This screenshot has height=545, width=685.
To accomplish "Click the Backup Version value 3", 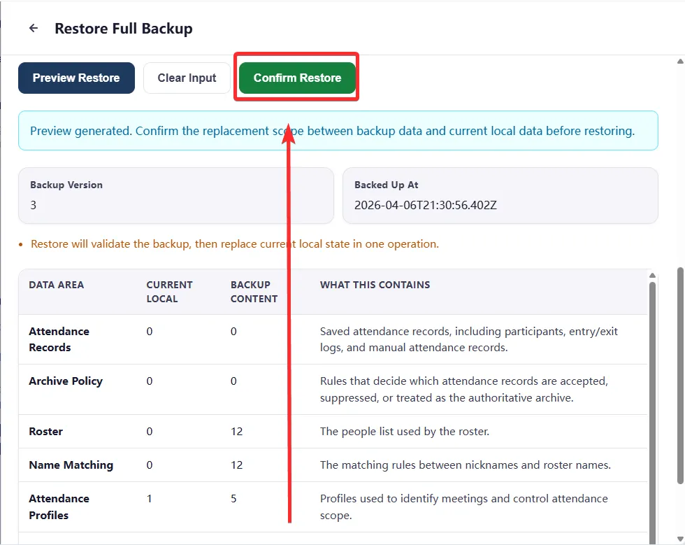I will (x=34, y=205).
